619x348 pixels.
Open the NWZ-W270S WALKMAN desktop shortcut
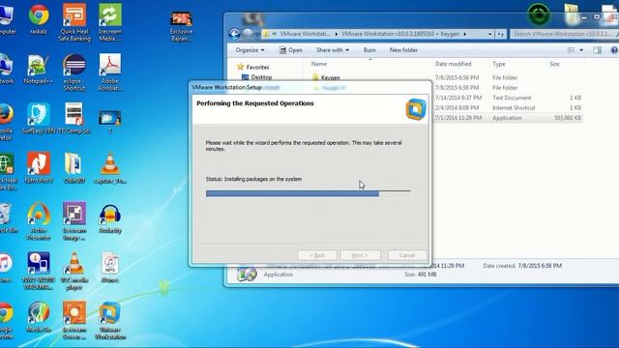[39, 271]
